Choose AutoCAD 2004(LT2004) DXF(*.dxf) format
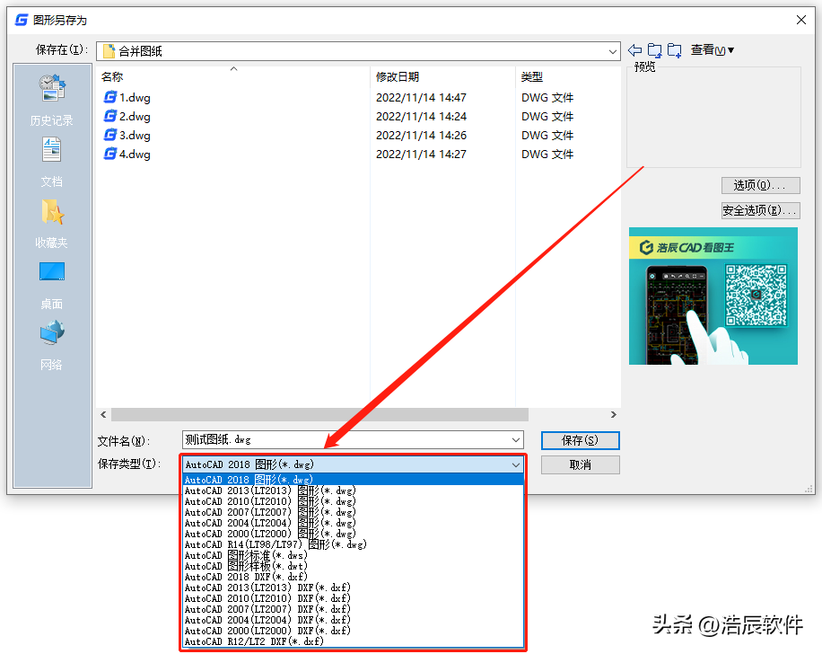Image resolution: width=822 pixels, height=654 pixels. (x=354, y=620)
